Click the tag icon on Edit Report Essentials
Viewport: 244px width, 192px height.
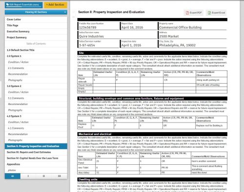pyautogui.click(x=7, y=5)
